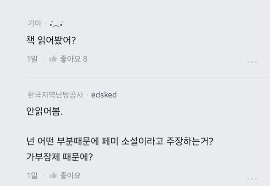This screenshot has height=186, width=270.
Task: Click the dot separator between 한국지역난방공사 and edsked
Action: click(88, 95)
